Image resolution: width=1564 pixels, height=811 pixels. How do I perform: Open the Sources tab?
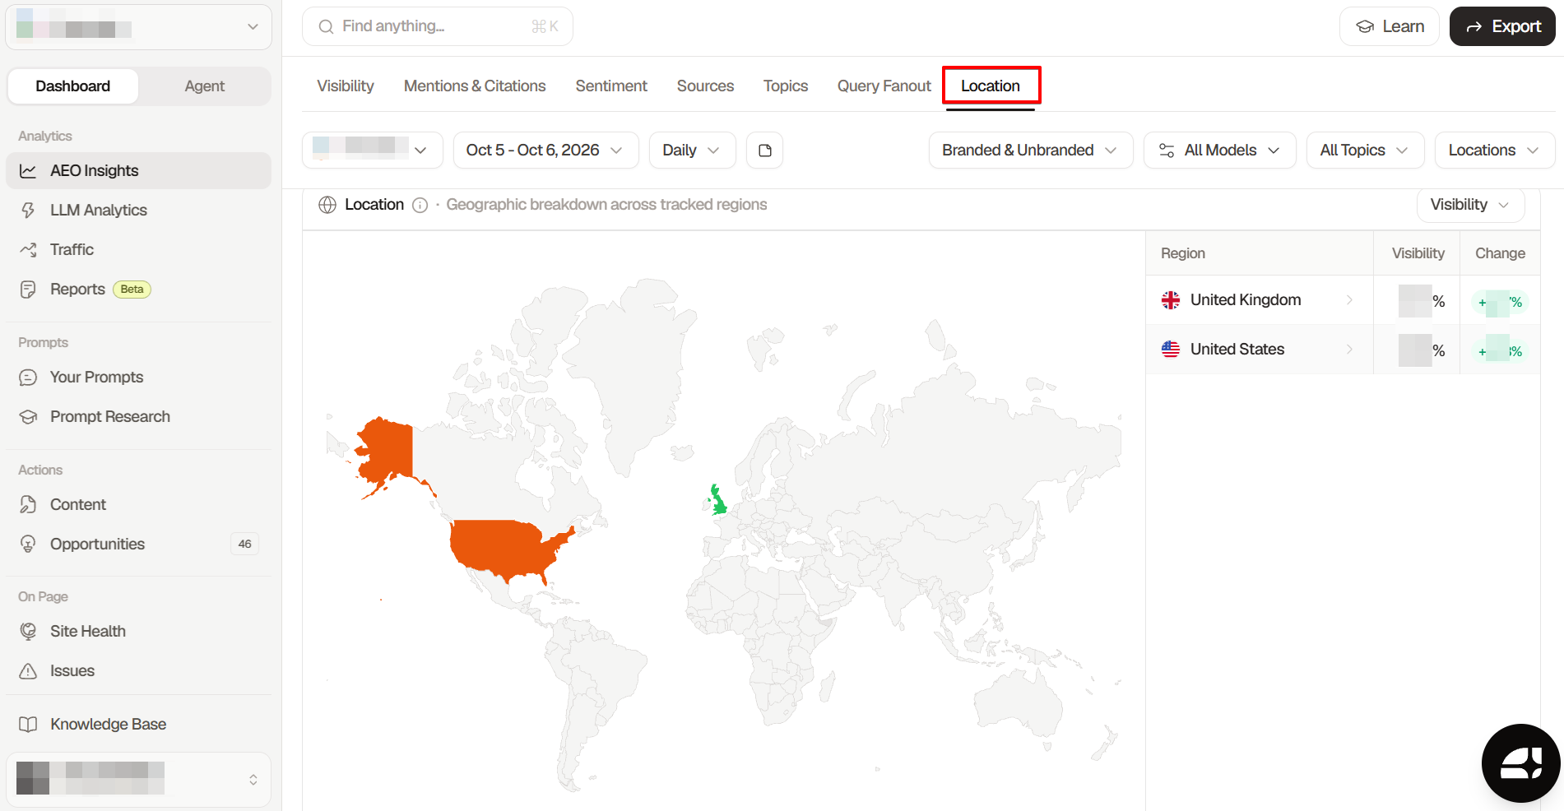tap(705, 86)
